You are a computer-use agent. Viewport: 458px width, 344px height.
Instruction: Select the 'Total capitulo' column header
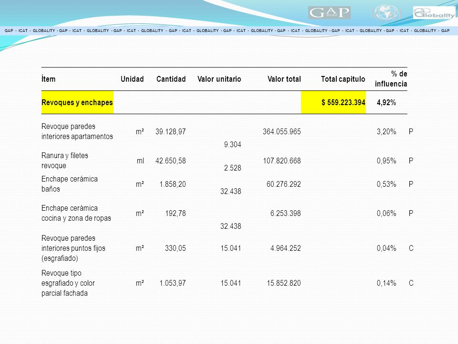(343, 79)
